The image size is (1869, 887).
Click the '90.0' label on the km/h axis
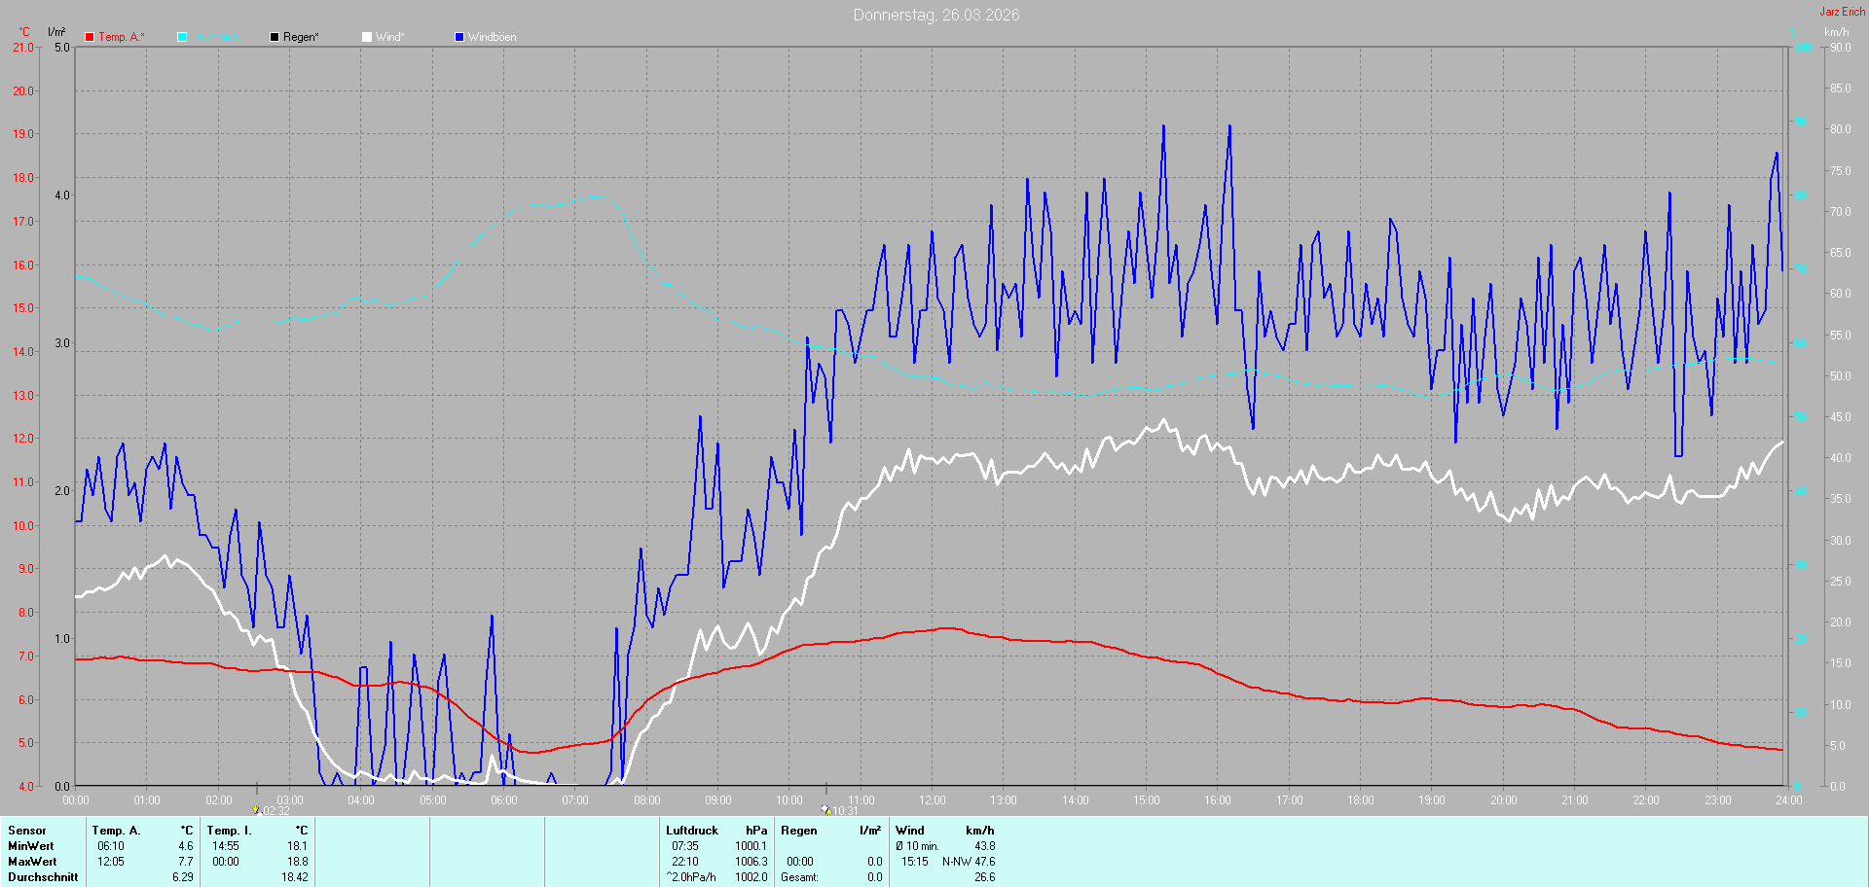(1841, 48)
